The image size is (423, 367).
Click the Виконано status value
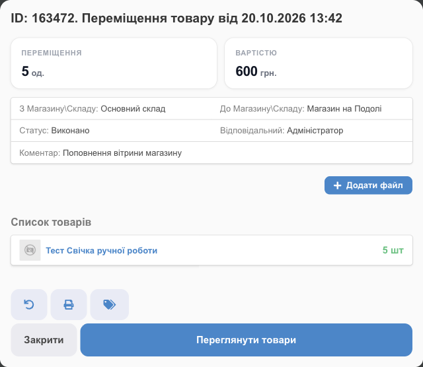(71, 131)
